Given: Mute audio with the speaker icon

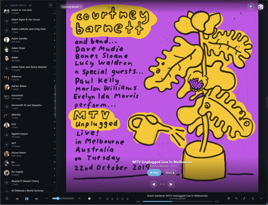Looking at the screenshot, I should click(89, 198).
